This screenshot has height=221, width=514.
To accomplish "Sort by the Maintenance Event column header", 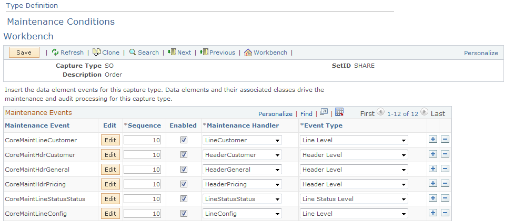I will 37,125.
